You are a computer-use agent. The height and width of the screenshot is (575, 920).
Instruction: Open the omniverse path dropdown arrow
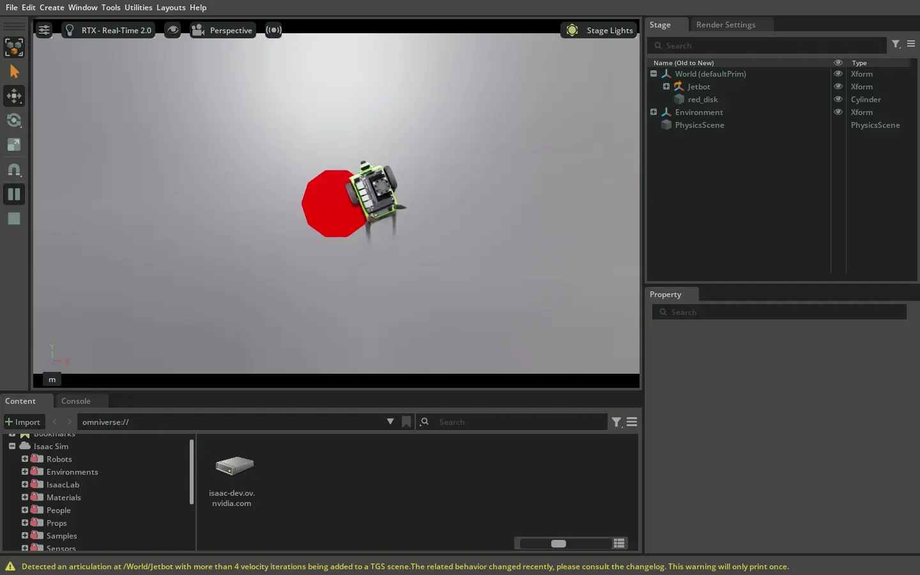390,422
